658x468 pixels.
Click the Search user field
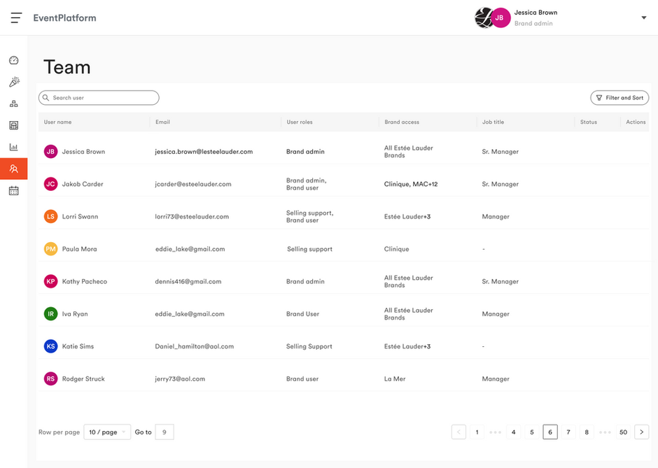pos(99,98)
